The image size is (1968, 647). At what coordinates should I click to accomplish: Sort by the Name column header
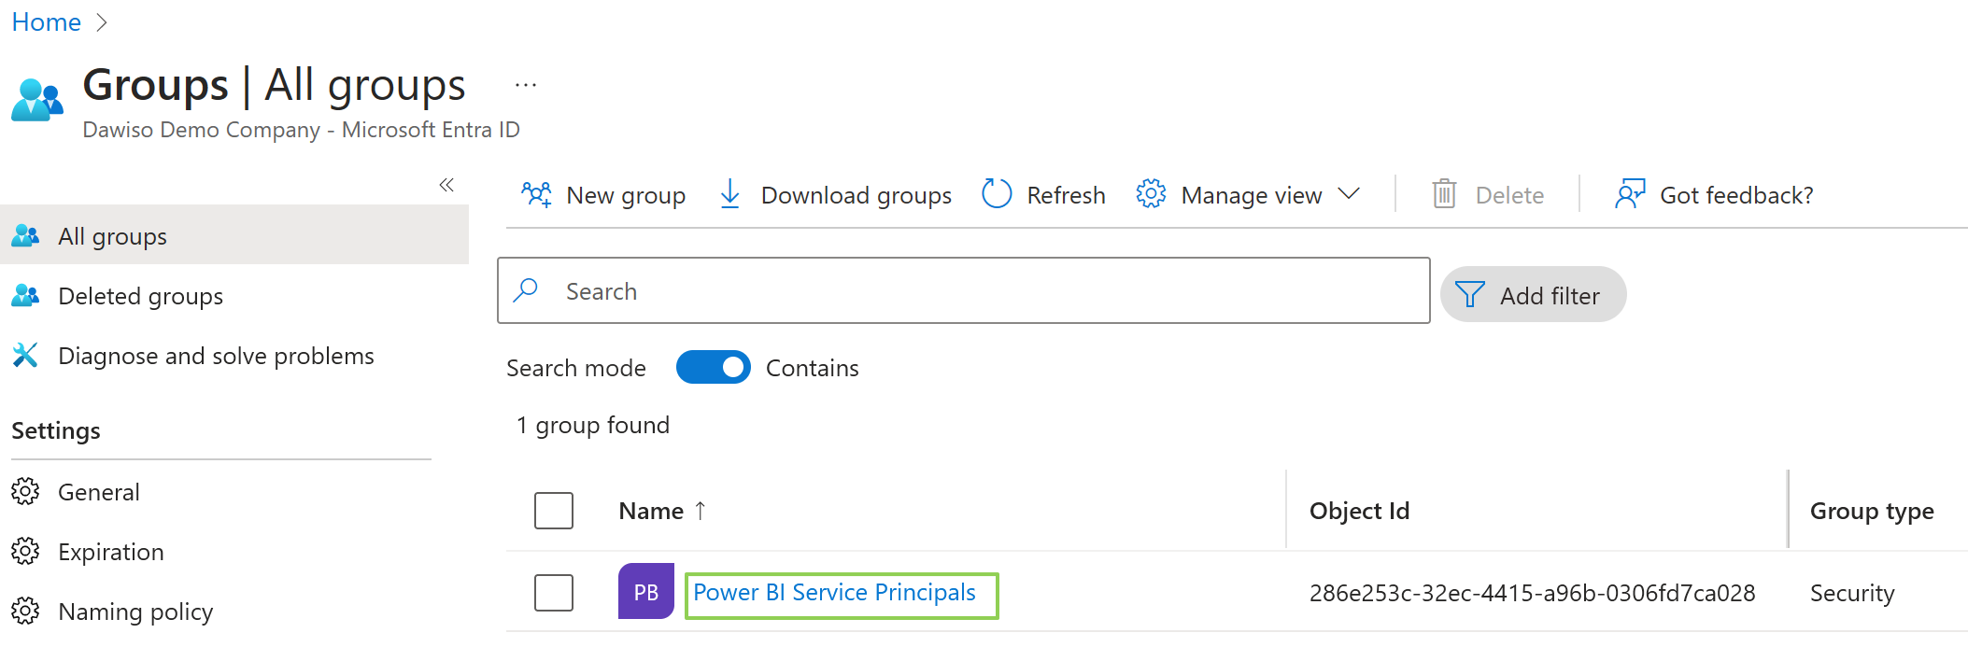coord(651,511)
